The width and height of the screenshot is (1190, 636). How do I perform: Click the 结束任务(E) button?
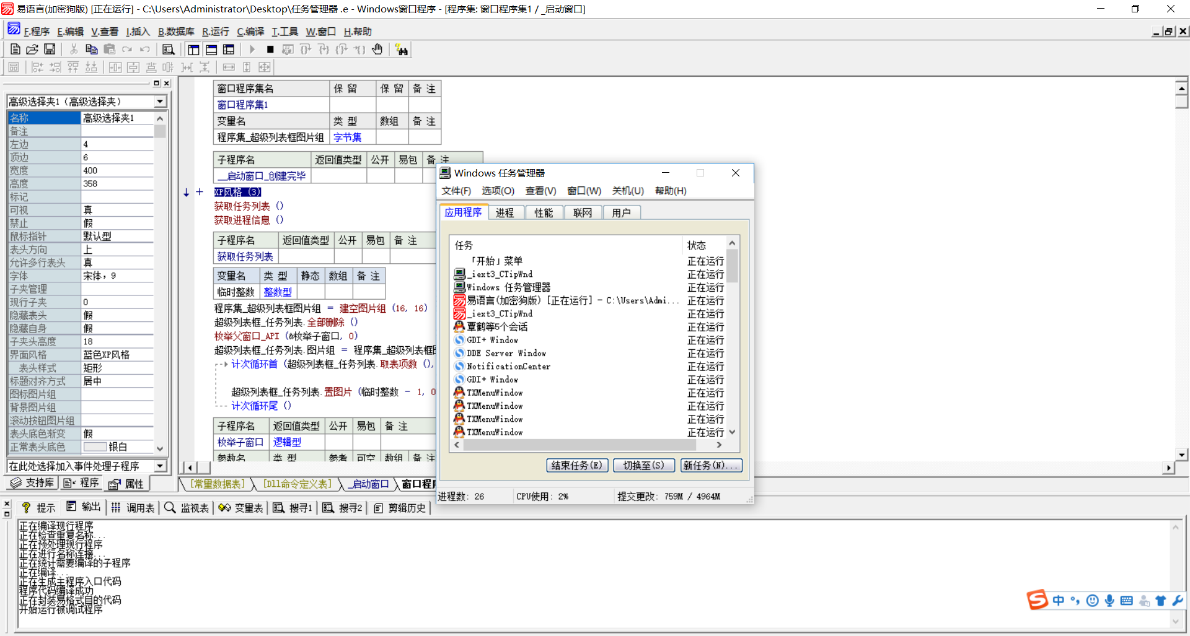tap(577, 465)
